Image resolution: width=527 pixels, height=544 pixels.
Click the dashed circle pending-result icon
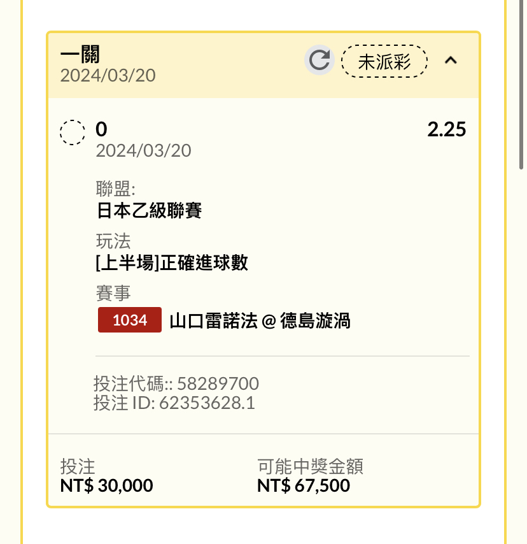click(x=72, y=132)
